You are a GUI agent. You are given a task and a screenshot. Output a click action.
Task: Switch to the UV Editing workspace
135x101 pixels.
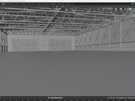point(23,4)
